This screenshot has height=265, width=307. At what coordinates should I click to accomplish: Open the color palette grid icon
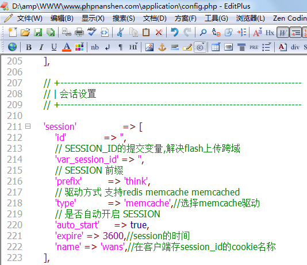coord(79,47)
